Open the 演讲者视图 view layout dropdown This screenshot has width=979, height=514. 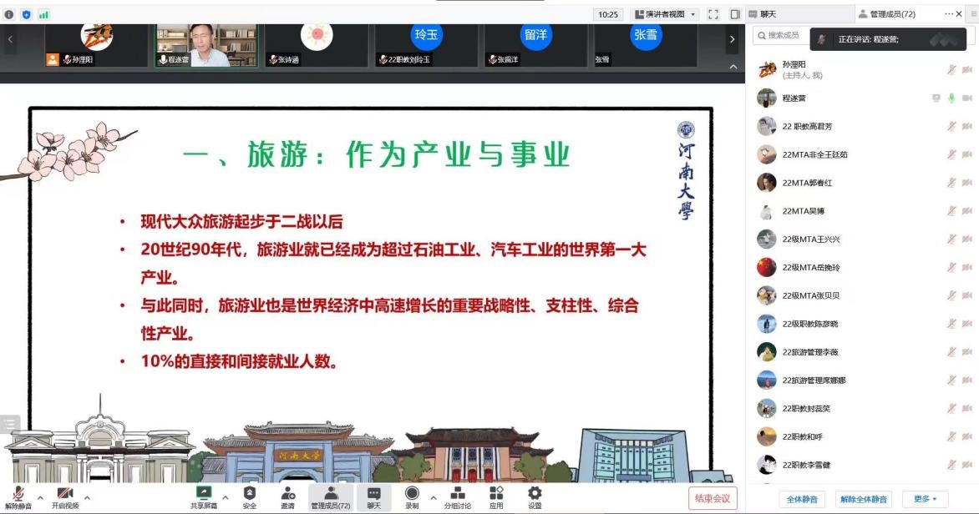click(x=665, y=14)
